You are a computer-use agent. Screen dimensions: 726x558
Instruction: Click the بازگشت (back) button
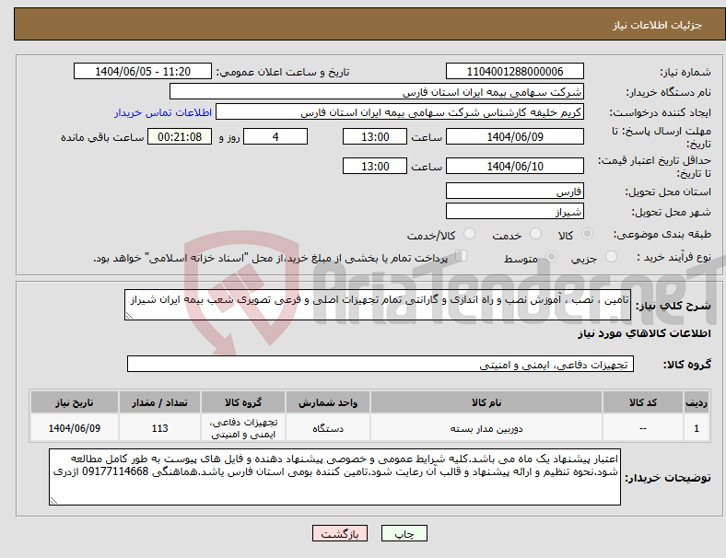340,533
